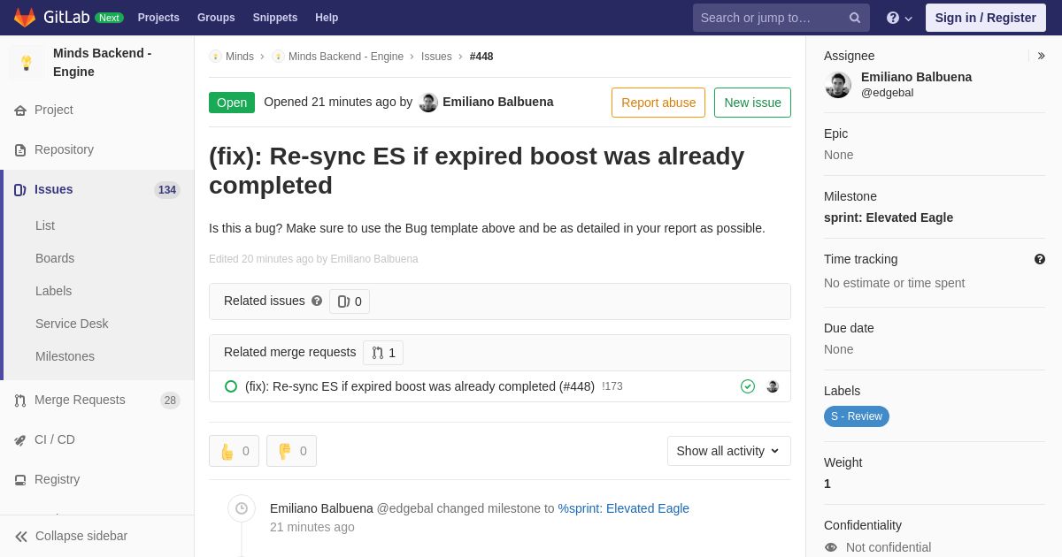
Task: Click the confidentiality eye icon
Action: pos(831,547)
